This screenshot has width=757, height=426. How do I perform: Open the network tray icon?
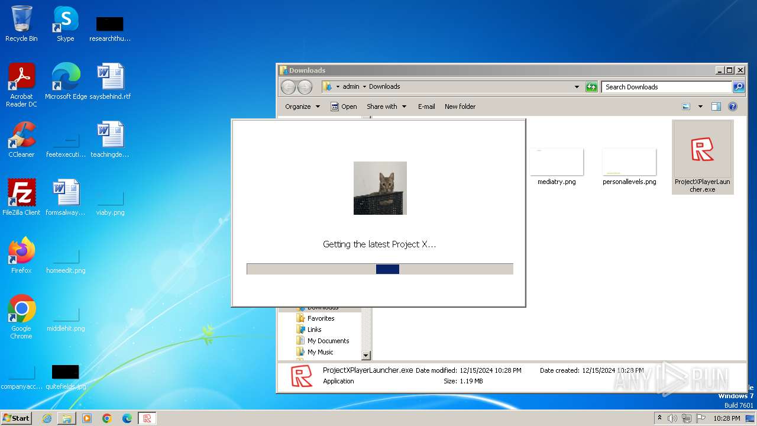[x=687, y=418]
